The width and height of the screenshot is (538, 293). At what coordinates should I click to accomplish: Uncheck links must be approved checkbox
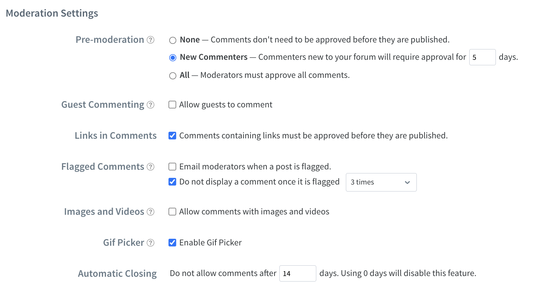click(172, 136)
